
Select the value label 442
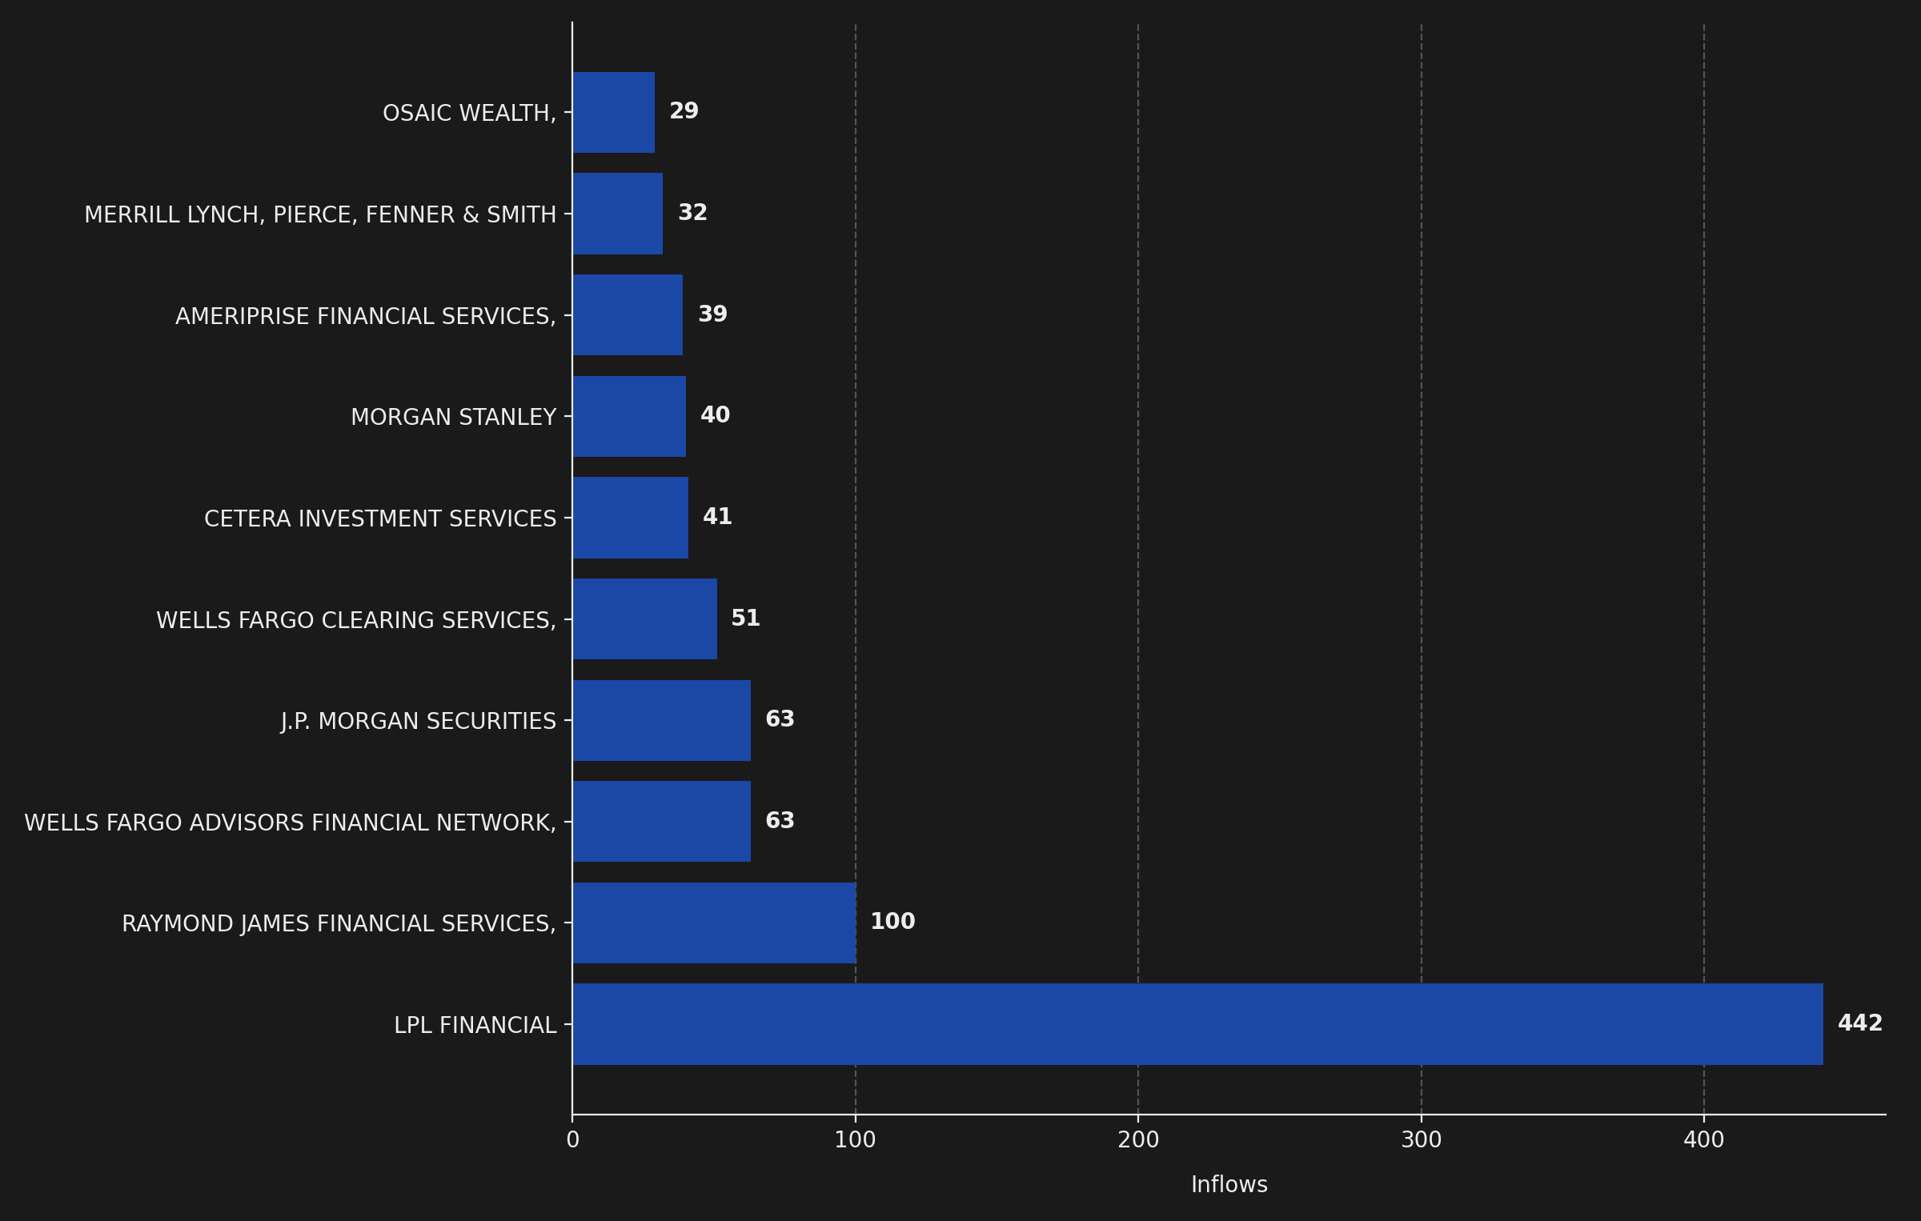pos(1860,1023)
